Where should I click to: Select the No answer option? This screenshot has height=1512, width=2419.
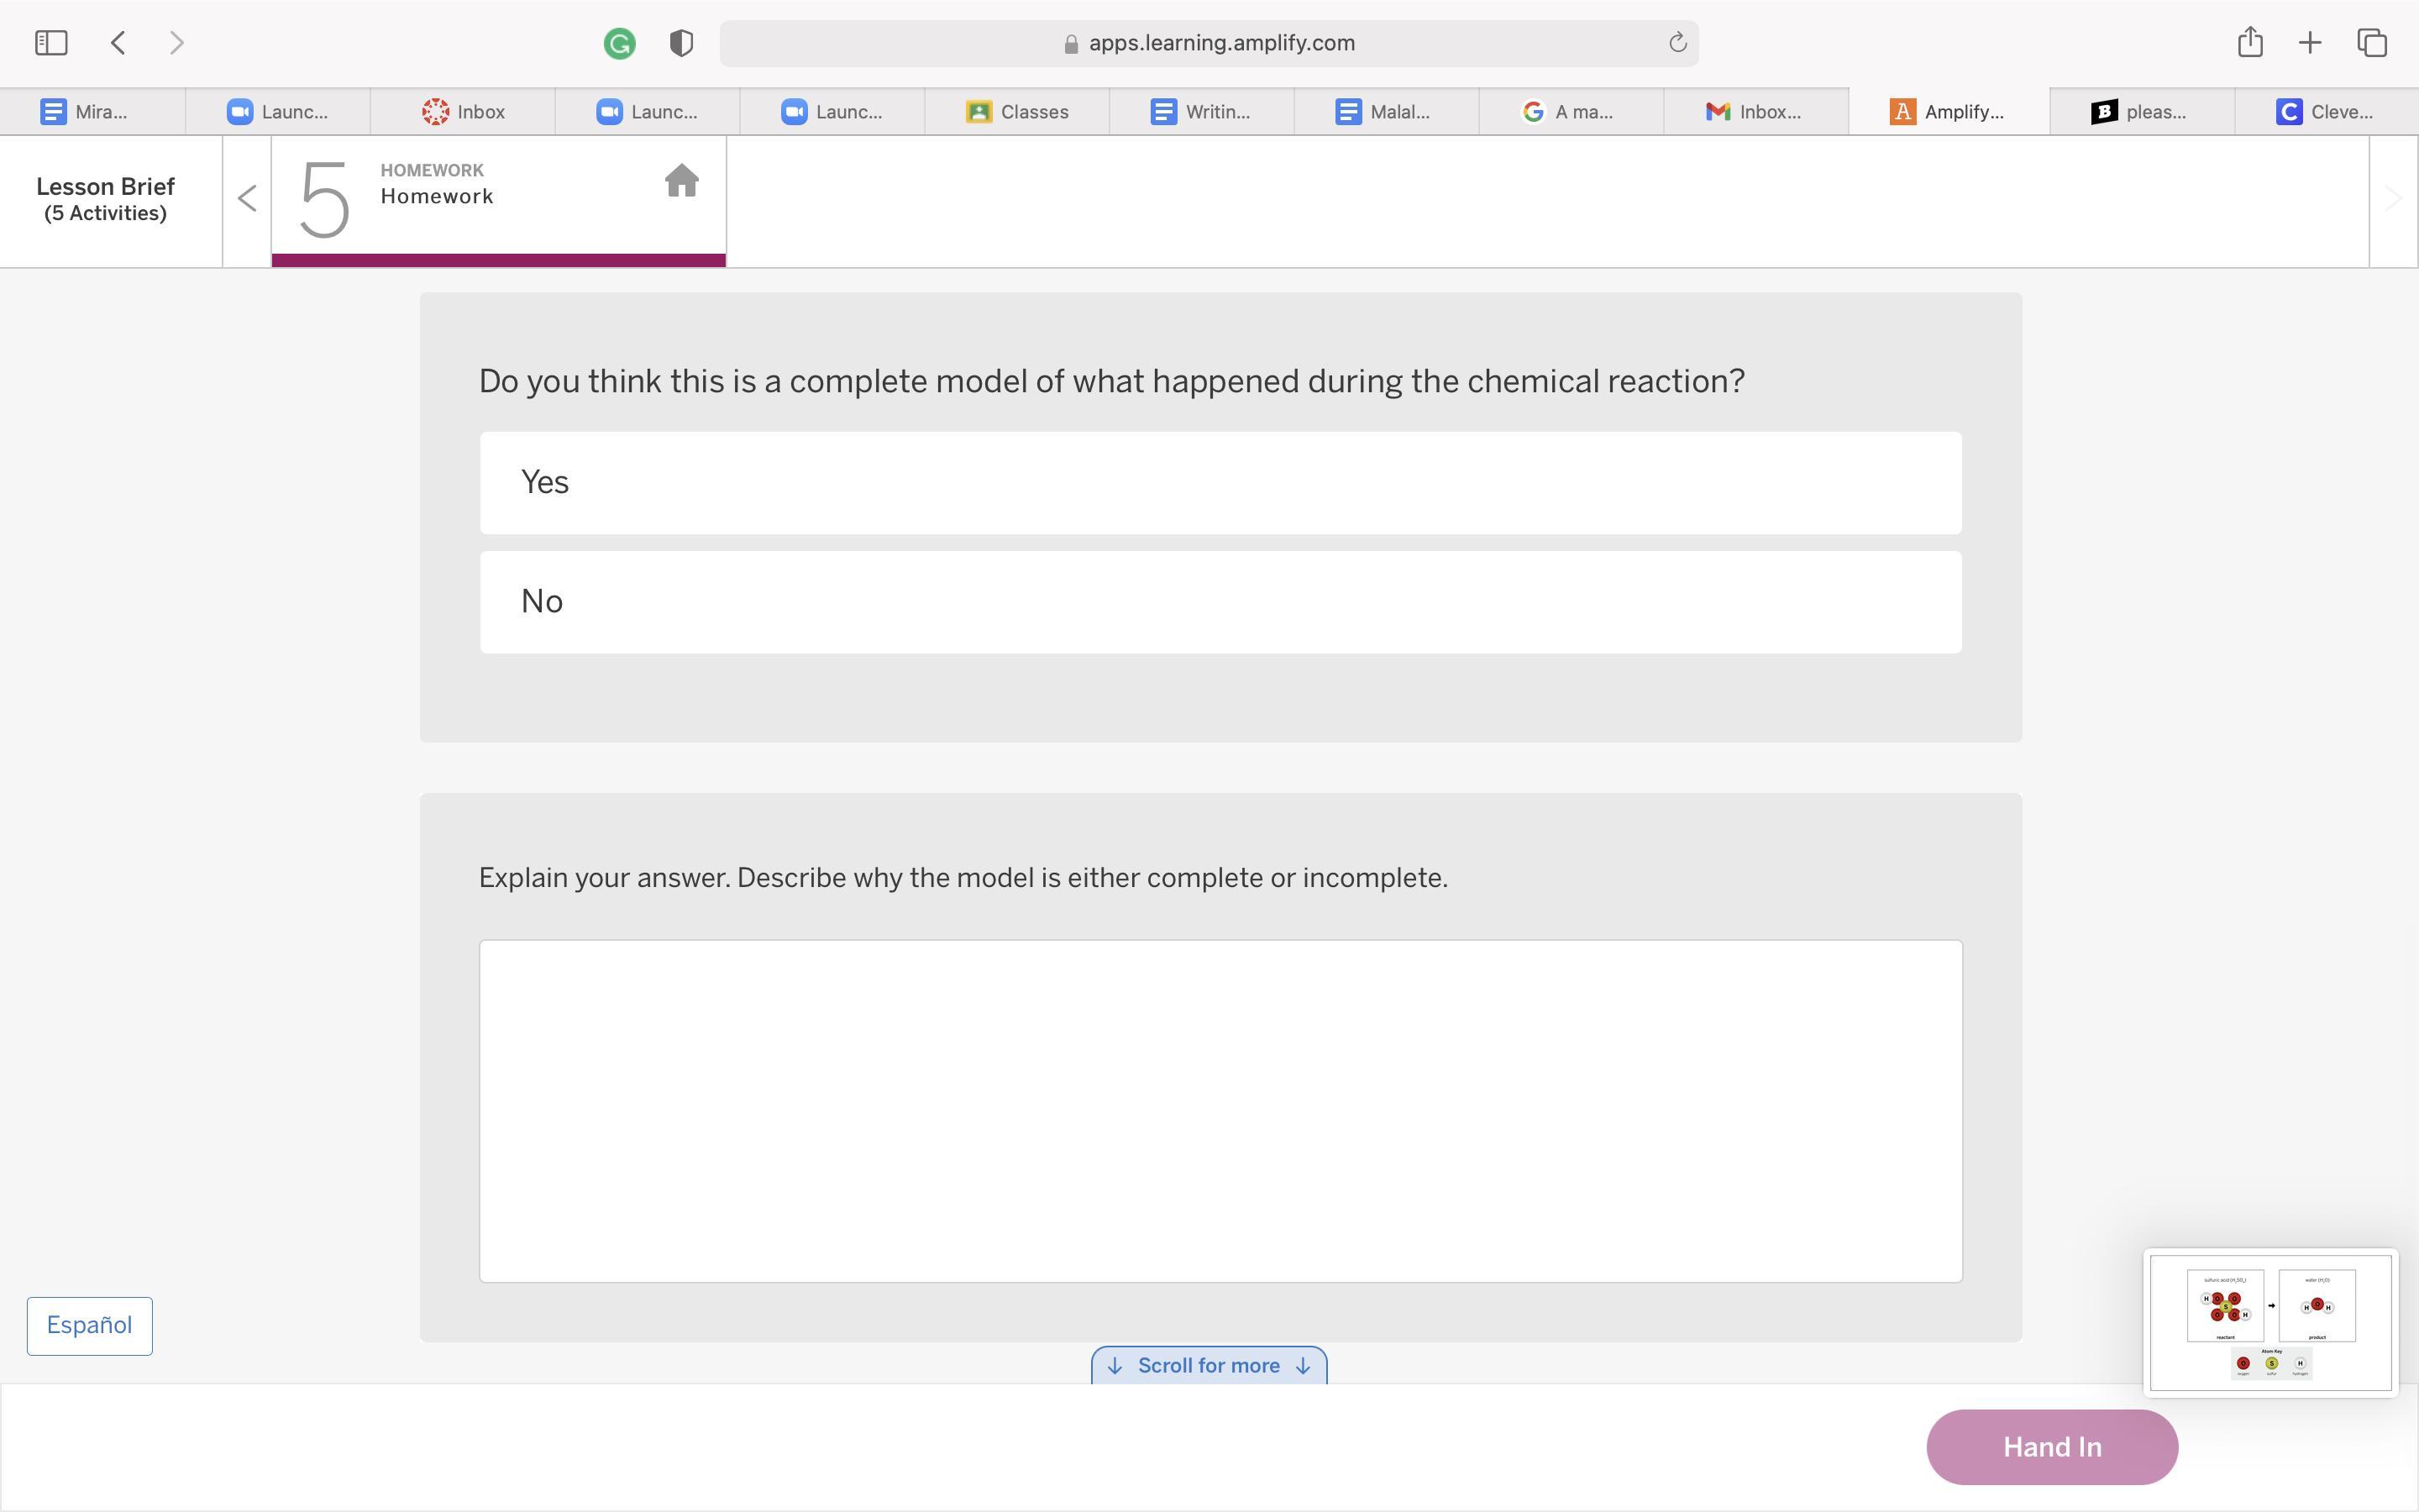coord(1220,602)
